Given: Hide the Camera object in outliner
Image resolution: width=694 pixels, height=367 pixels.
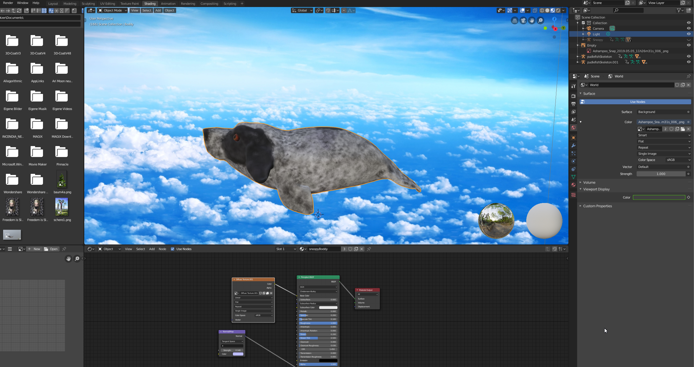Looking at the screenshot, I should tap(689, 28).
